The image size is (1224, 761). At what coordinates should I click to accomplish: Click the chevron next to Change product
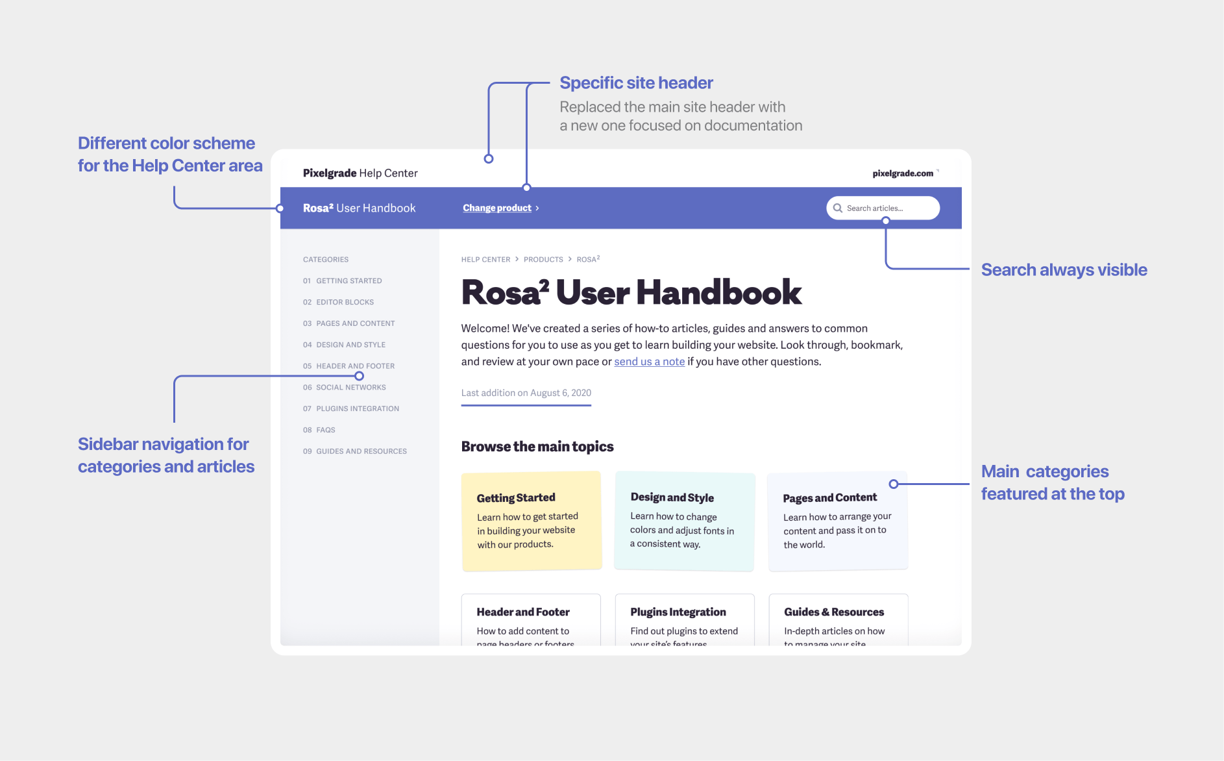tap(537, 208)
